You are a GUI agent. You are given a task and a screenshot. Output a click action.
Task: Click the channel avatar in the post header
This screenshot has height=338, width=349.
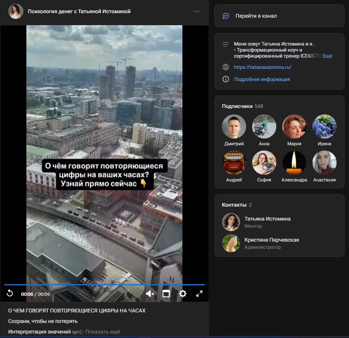(16, 11)
